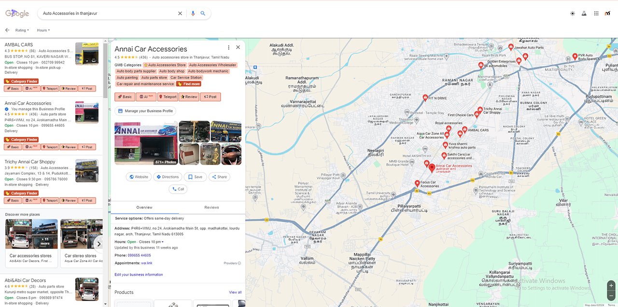
Task: Click Basic in the detail panel
Action: click(x=125, y=97)
